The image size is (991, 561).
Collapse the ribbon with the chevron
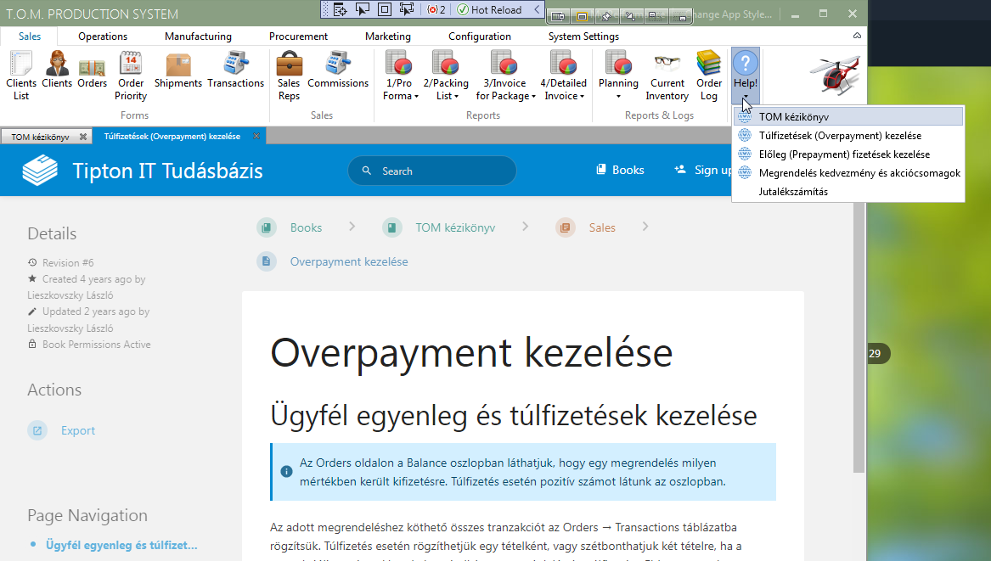click(x=857, y=36)
